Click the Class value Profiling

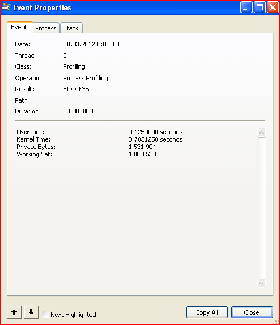point(74,66)
